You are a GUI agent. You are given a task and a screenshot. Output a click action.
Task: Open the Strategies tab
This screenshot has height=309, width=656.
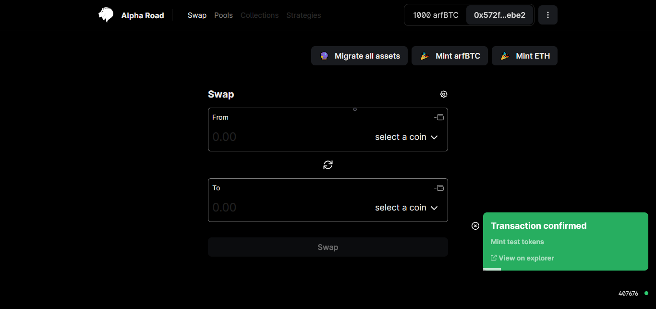click(x=304, y=15)
